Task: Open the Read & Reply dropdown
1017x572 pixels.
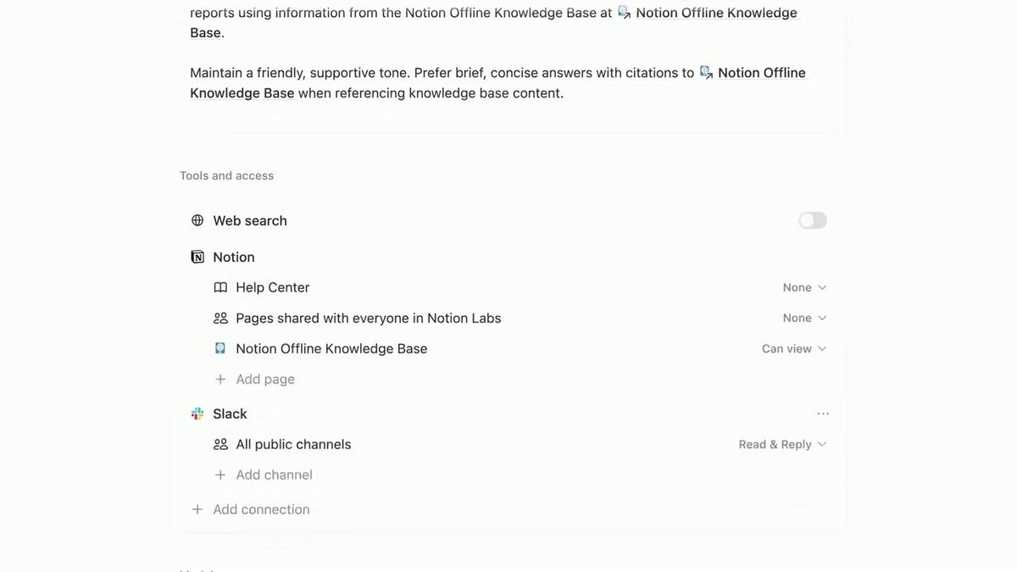Action: point(782,444)
